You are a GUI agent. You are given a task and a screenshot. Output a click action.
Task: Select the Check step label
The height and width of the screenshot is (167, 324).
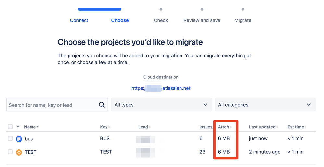[x=161, y=20]
